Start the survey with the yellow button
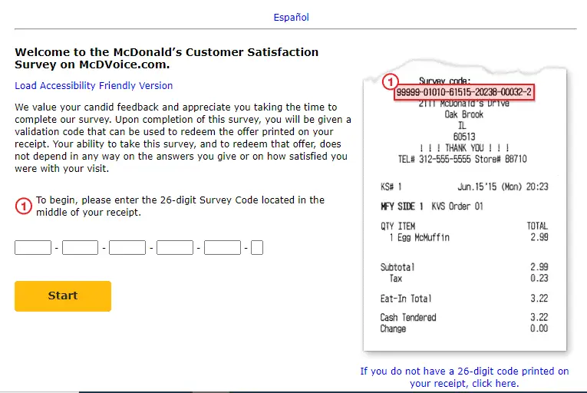 (63, 296)
